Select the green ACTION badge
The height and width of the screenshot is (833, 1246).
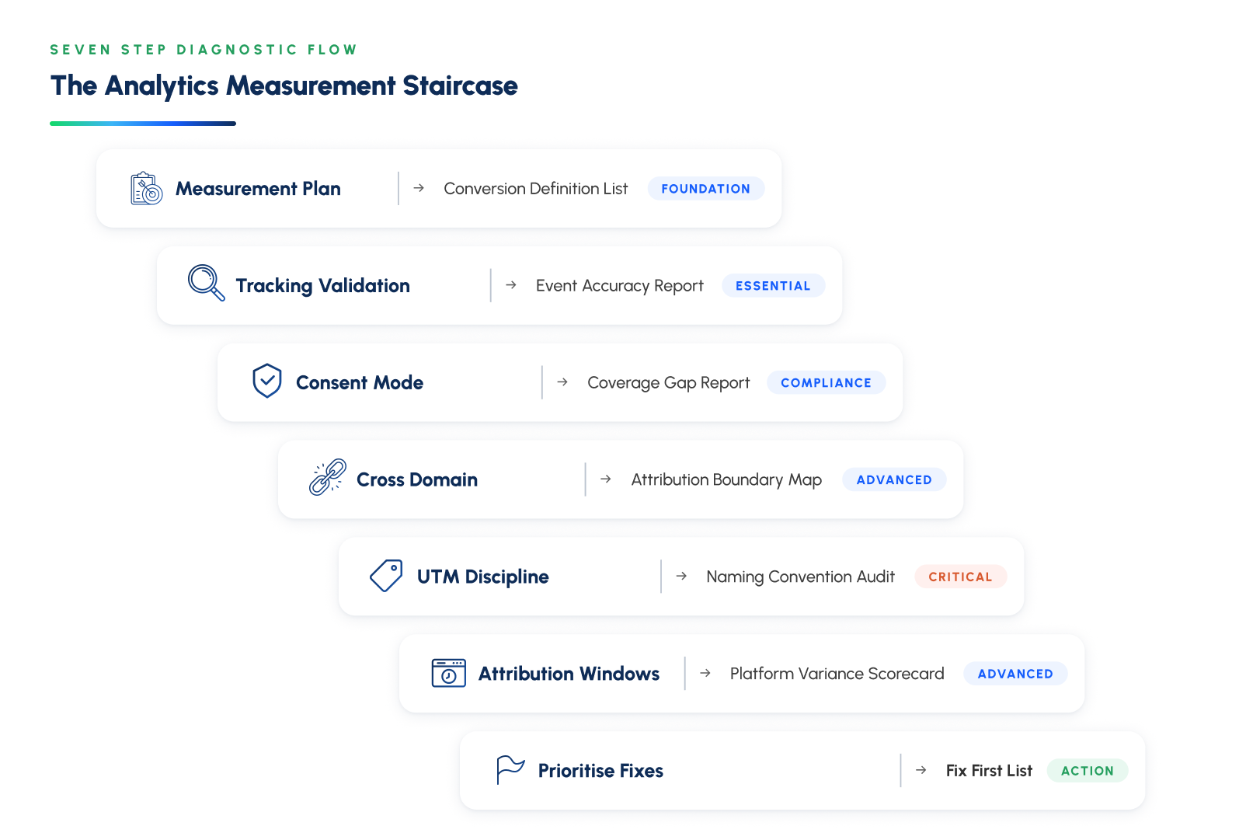point(1088,771)
